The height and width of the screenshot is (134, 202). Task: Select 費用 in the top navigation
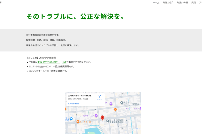click(x=193, y=3)
